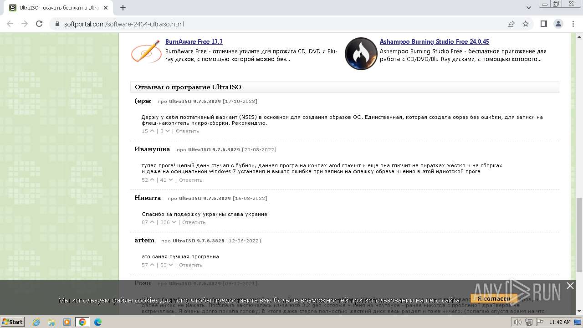Click the share page icon in the address bar
This screenshot has width=583, height=328.
tap(511, 24)
